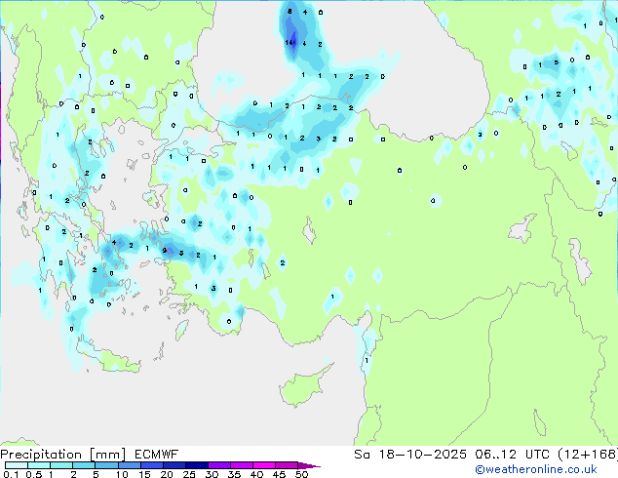Click the 40–45 mm magenta legend box
Screen dimensions: 618x478
point(264,465)
